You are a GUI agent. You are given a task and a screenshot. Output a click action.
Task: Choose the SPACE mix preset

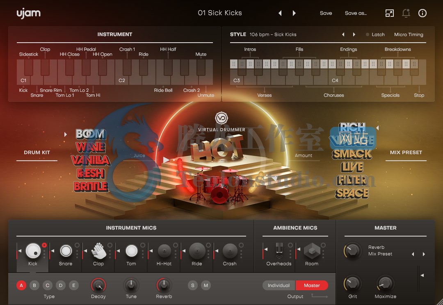pos(352,193)
